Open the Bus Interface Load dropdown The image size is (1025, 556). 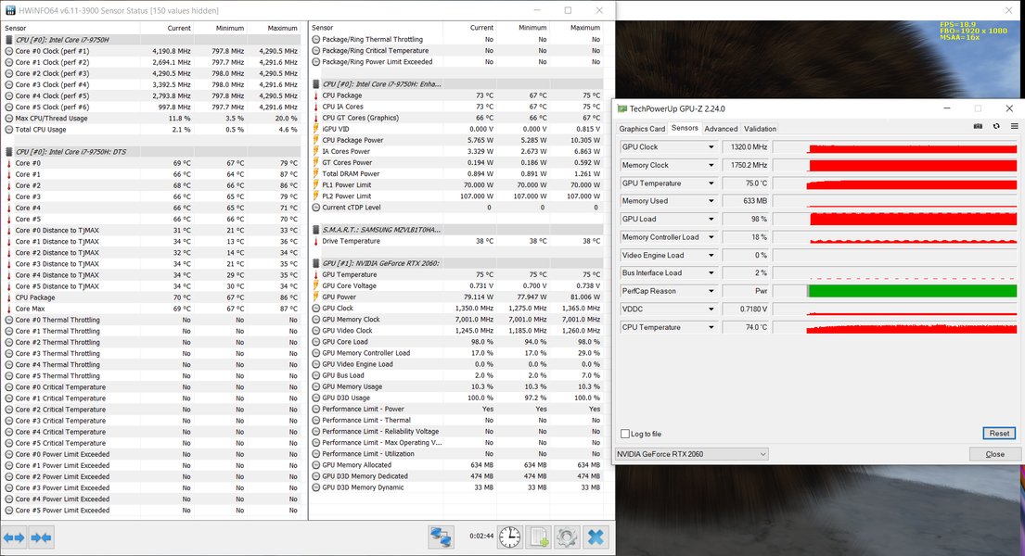point(711,273)
